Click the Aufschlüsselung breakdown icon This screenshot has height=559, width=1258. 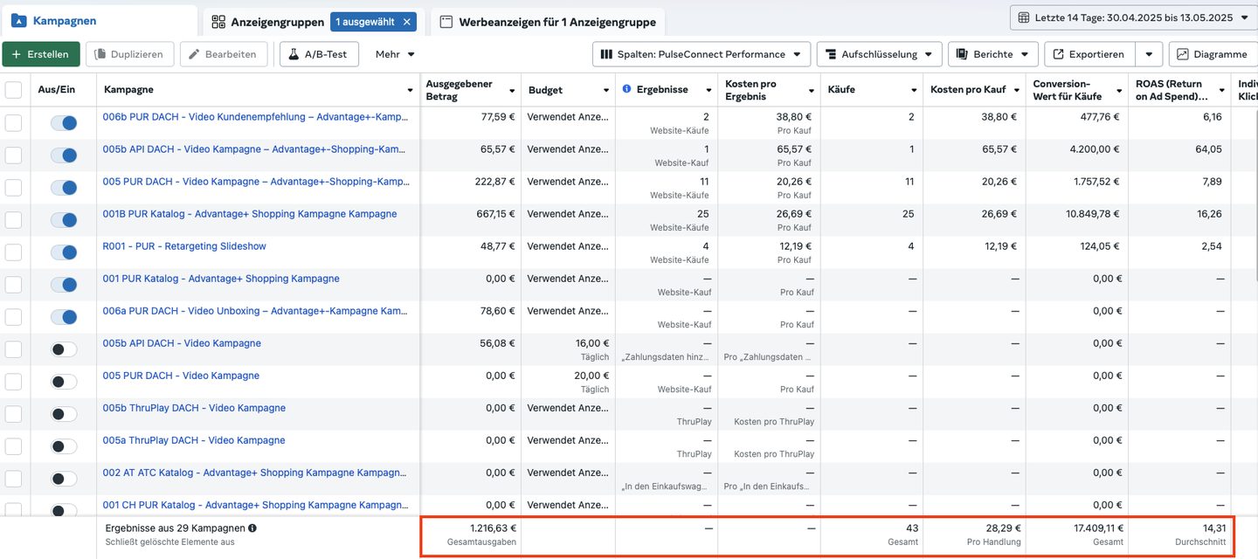(x=831, y=54)
